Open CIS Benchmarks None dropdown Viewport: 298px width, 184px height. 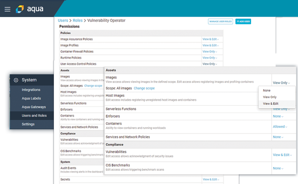pos(278,168)
